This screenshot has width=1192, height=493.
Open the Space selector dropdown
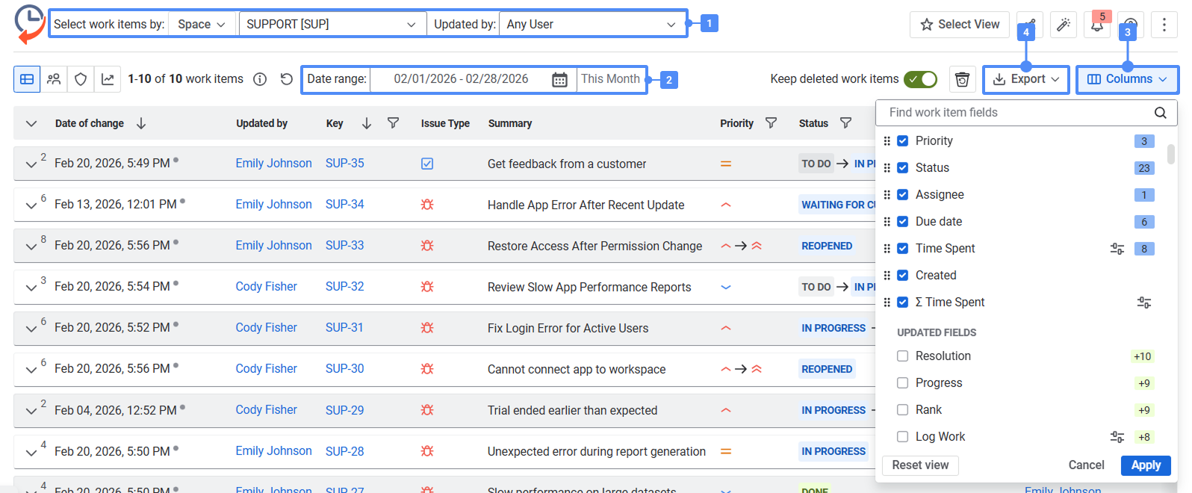202,24
